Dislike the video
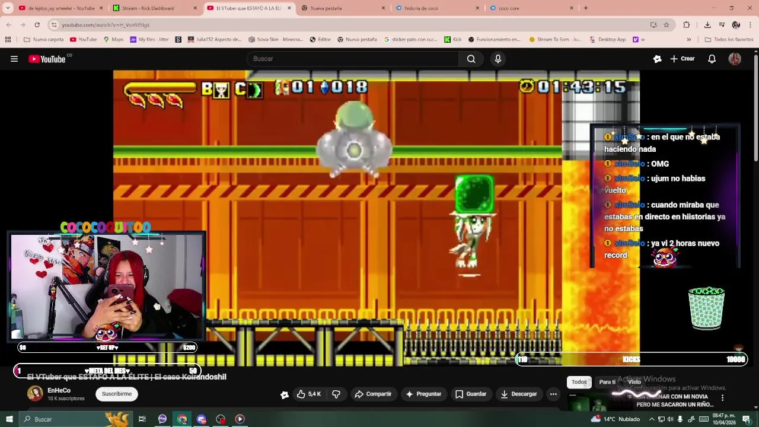 coord(336,394)
